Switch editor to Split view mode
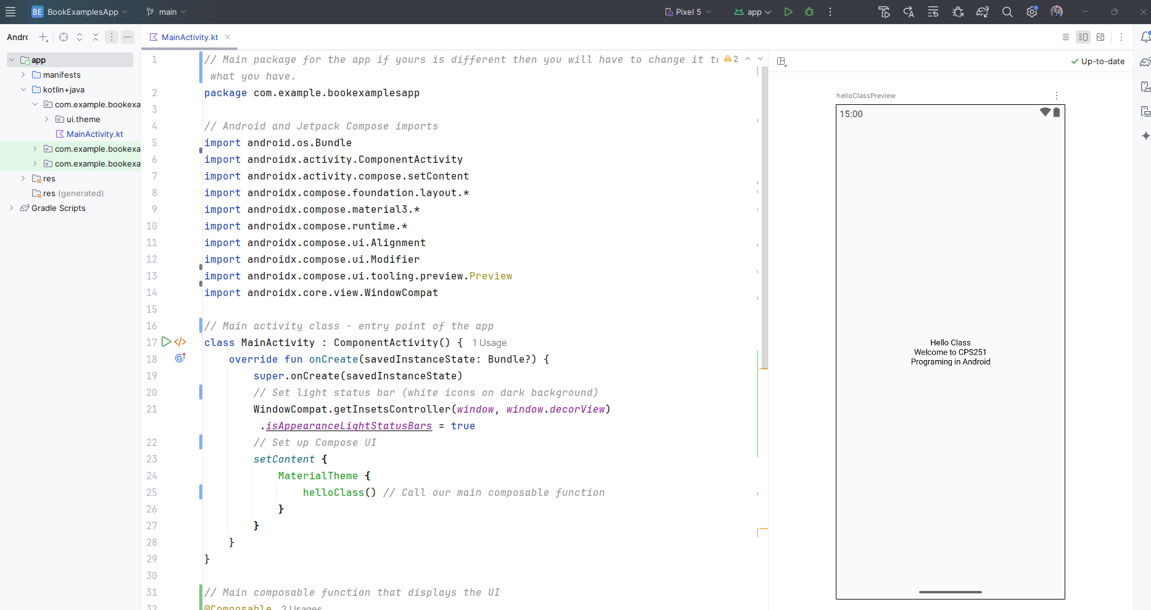This screenshot has height=610, width=1151. point(1083,37)
